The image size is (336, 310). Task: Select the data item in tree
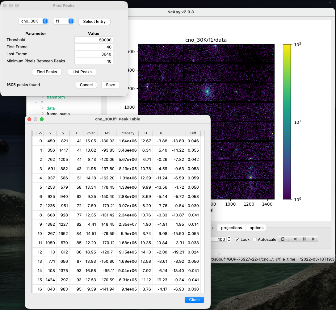(51, 108)
